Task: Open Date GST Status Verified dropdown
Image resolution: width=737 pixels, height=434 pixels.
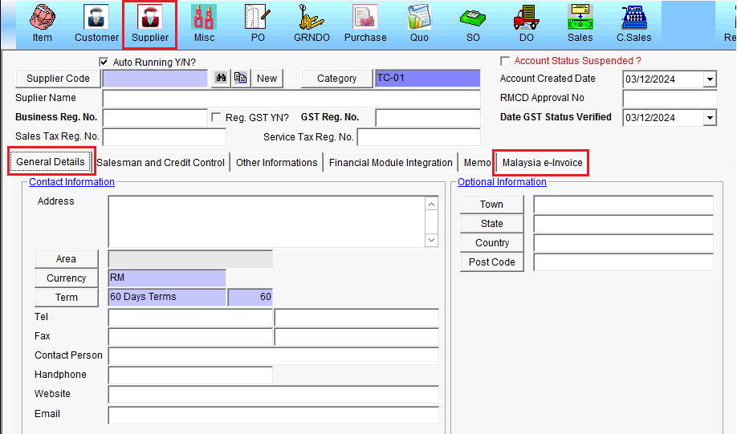Action: point(709,118)
